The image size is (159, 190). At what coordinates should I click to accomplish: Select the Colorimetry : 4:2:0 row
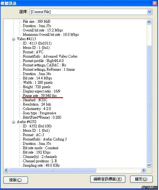click(37, 109)
